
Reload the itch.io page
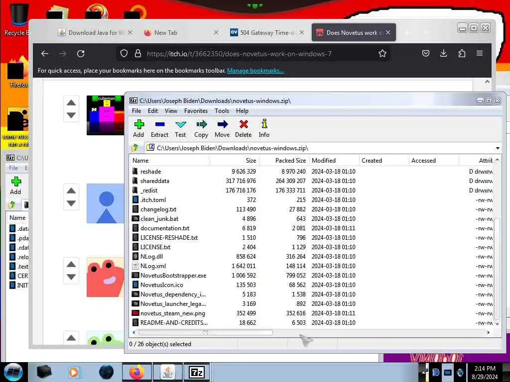[x=81, y=54]
